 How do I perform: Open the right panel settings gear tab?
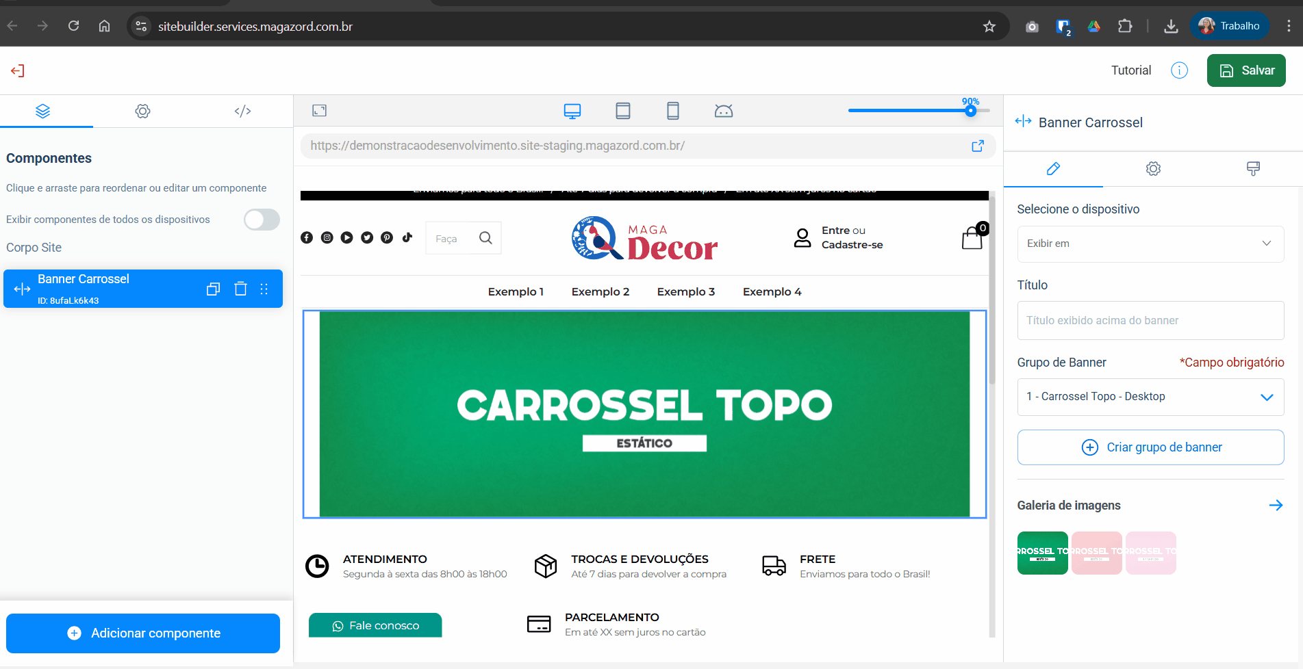(x=1153, y=168)
